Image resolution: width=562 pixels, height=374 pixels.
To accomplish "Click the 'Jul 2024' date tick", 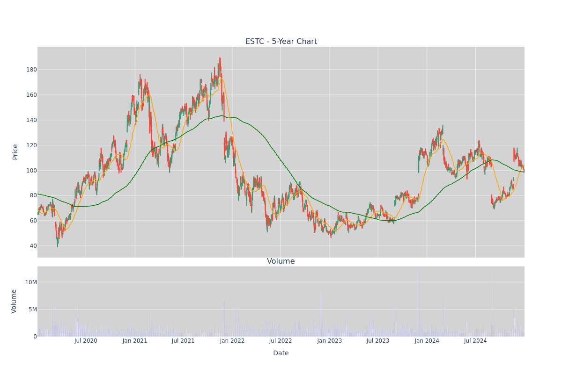I will (475, 341).
